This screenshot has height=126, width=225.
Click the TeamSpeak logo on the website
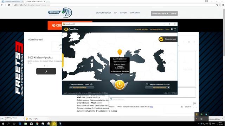tap(60, 13)
